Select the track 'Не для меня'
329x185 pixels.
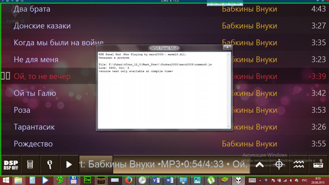click(x=36, y=59)
